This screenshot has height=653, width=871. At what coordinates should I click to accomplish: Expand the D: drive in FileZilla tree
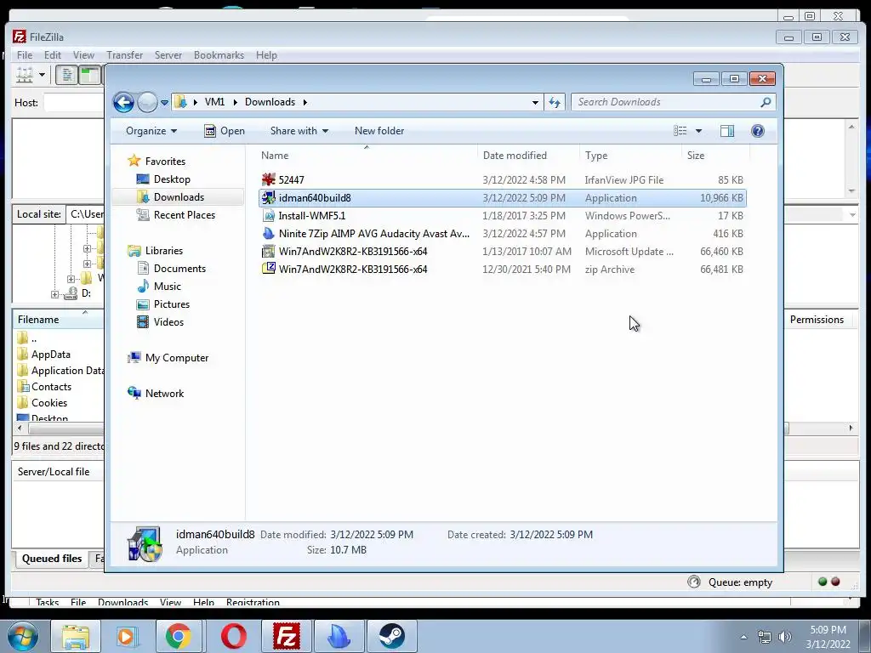click(x=54, y=295)
